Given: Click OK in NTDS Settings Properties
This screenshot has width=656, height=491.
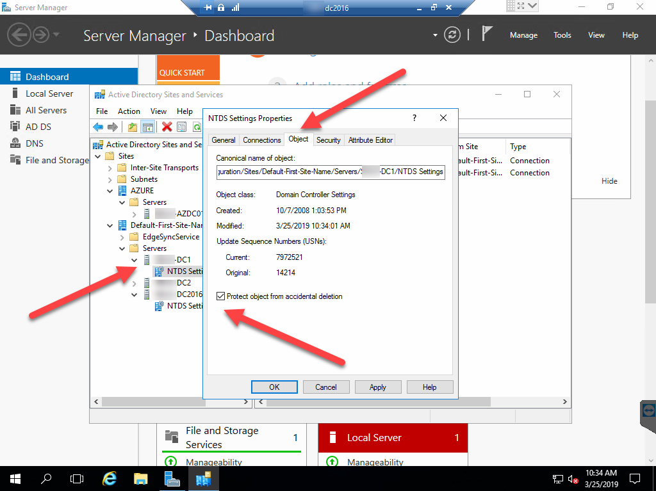Looking at the screenshot, I should pyautogui.click(x=274, y=387).
